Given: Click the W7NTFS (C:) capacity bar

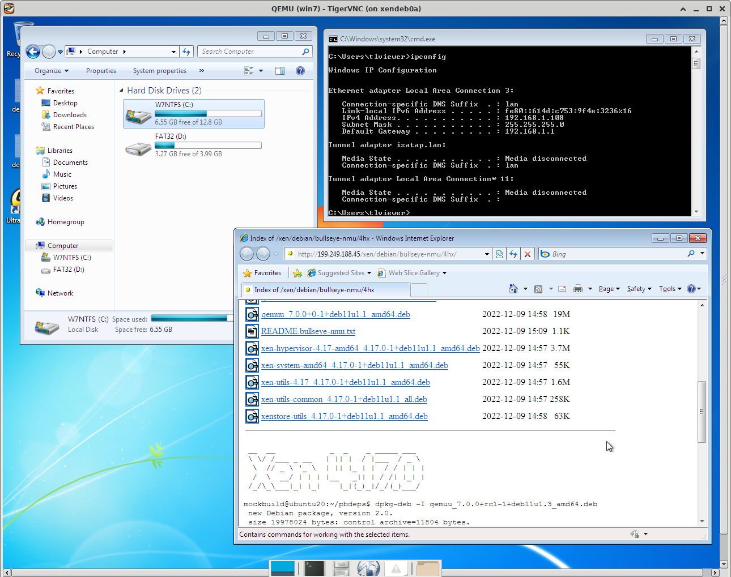Looking at the screenshot, I should click(x=208, y=114).
